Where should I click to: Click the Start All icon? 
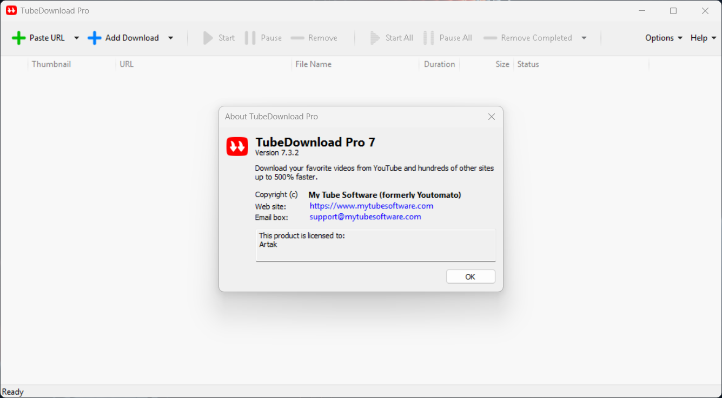(x=375, y=38)
